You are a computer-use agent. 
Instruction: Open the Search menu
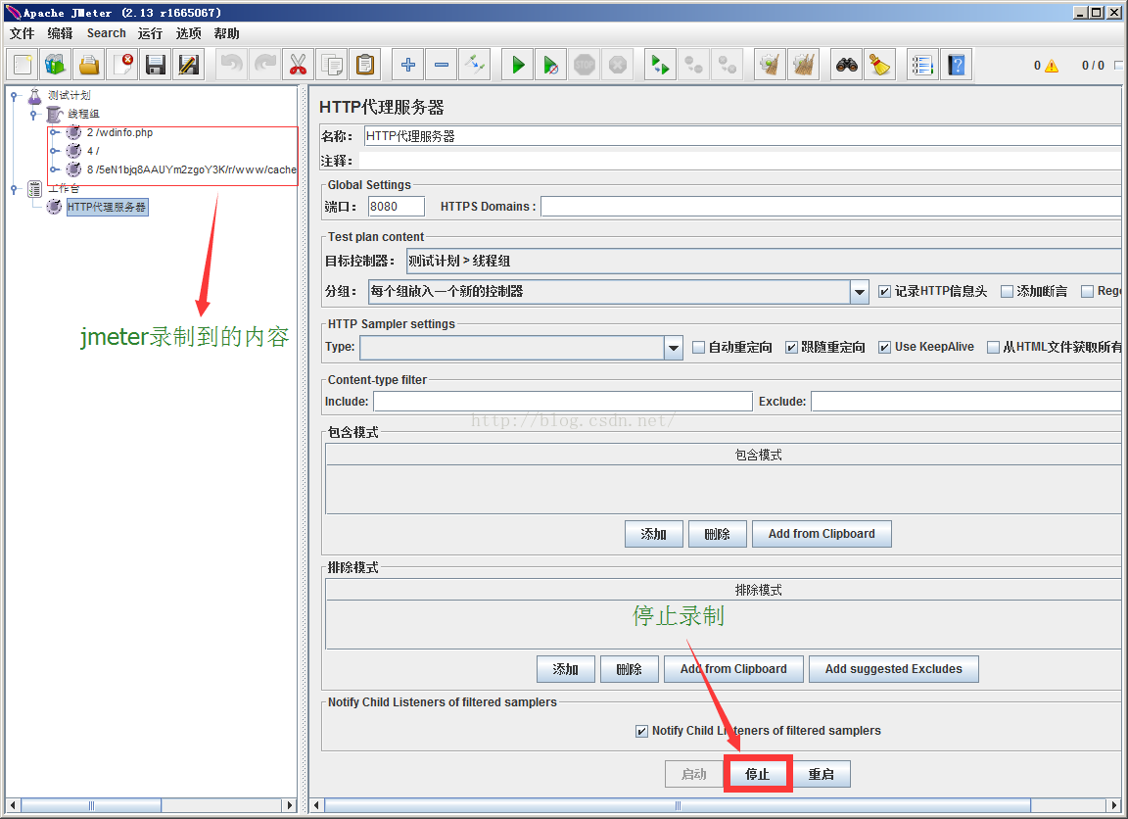(x=107, y=33)
